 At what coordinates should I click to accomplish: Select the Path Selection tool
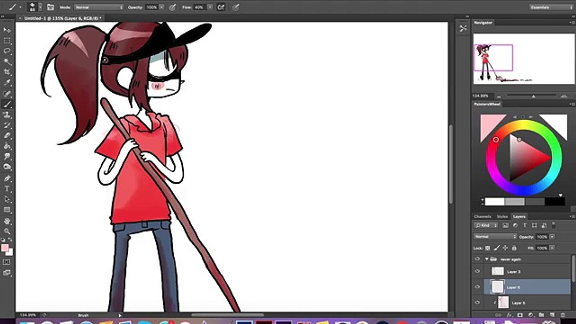click(x=7, y=199)
